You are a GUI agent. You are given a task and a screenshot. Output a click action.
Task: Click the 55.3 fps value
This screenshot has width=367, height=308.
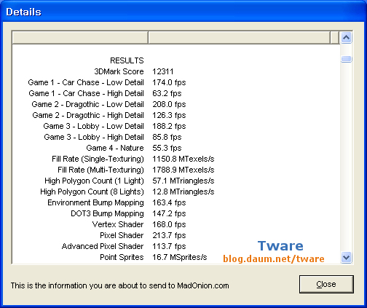[x=167, y=148]
